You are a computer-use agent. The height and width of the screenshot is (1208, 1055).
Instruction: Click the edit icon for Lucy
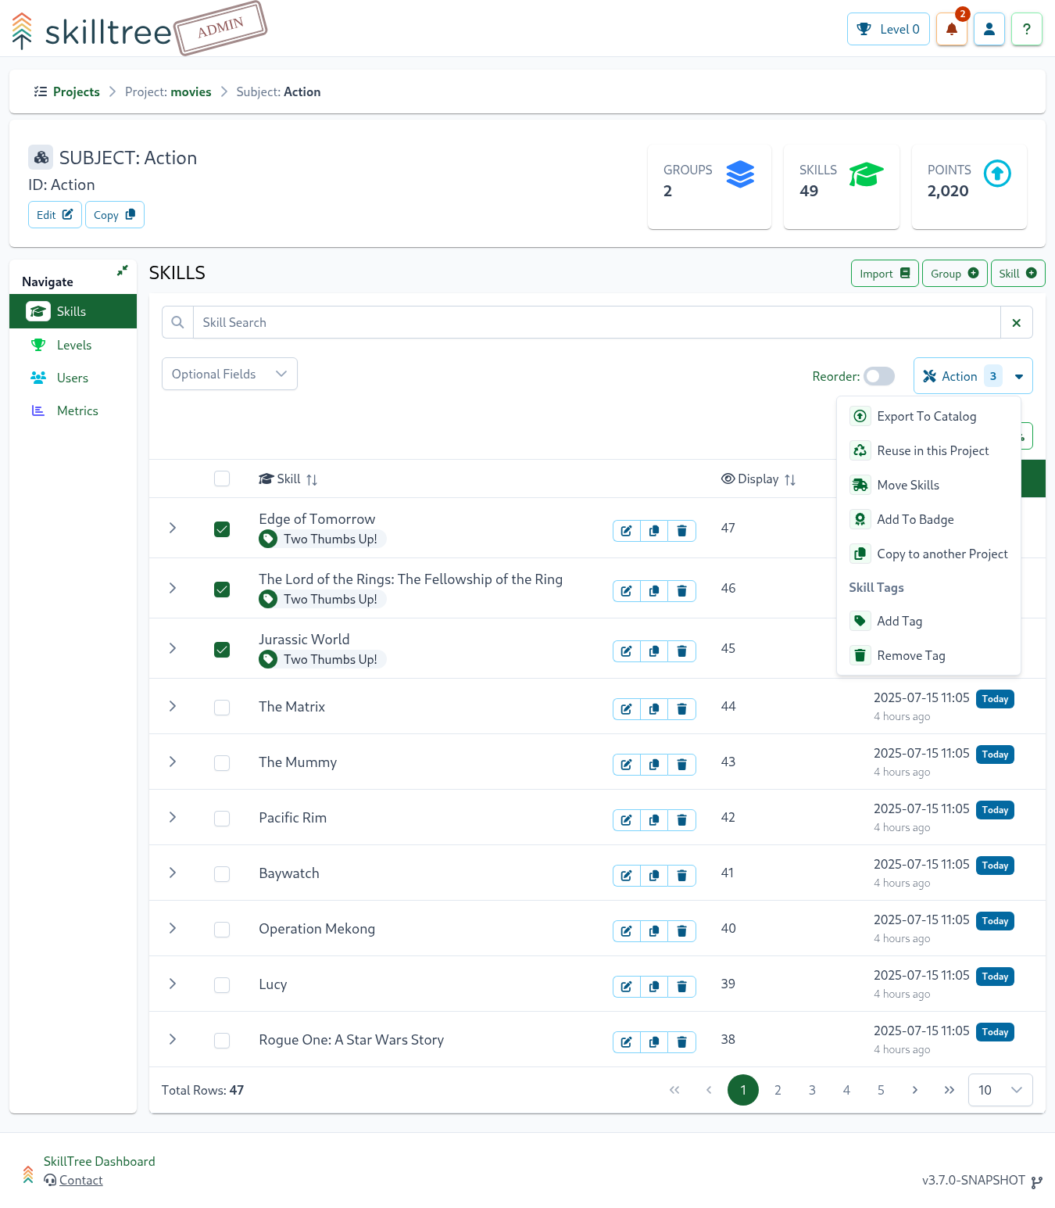click(x=627, y=987)
